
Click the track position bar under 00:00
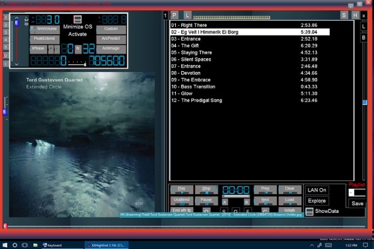(236, 196)
